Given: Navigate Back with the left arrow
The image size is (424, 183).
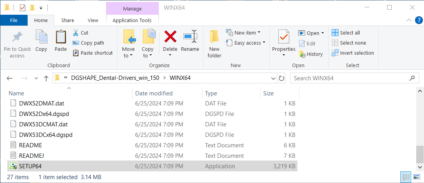Looking at the screenshot, I should click(x=9, y=78).
